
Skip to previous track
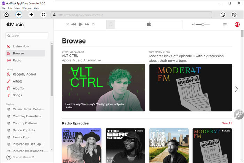[x=74, y=24]
